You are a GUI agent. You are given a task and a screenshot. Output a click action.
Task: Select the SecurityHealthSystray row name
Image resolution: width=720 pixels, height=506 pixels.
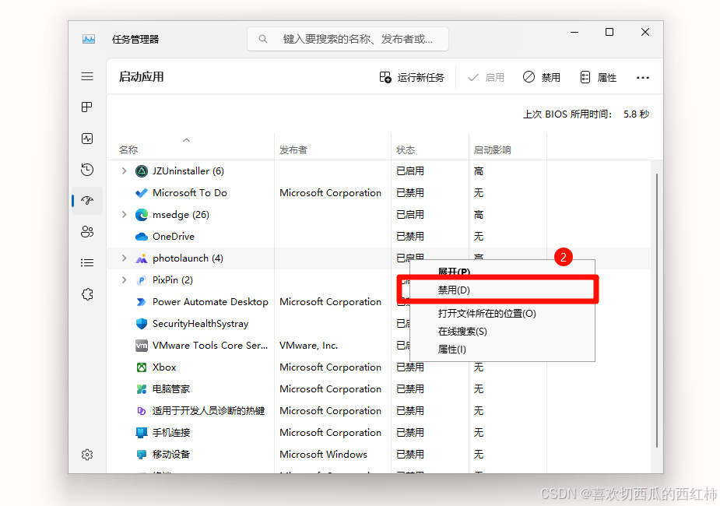click(x=200, y=324)
